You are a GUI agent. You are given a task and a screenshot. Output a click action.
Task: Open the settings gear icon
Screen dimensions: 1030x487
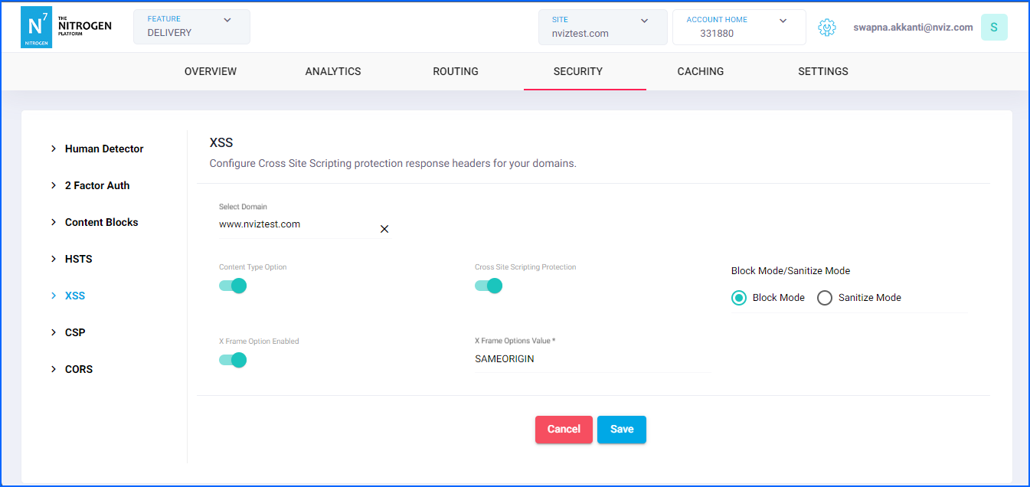826,28
